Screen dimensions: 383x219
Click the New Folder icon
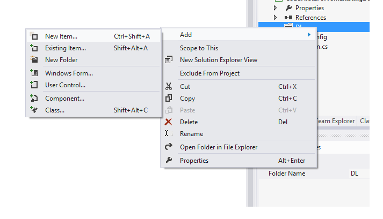click(34, 60)
